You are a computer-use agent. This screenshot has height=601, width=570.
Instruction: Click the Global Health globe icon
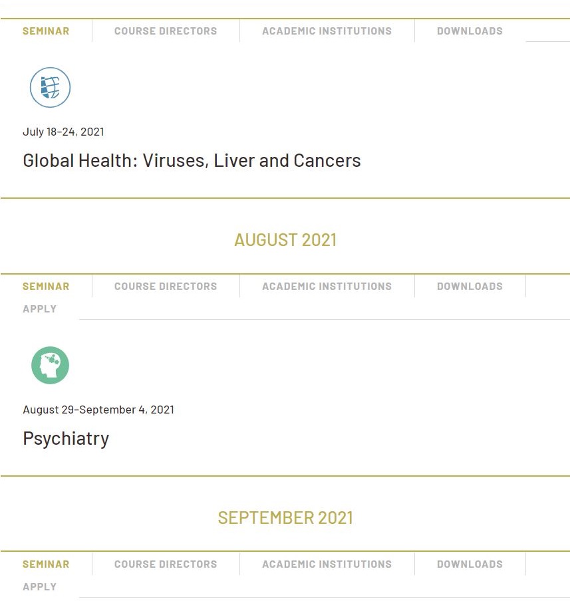point(51,87)
